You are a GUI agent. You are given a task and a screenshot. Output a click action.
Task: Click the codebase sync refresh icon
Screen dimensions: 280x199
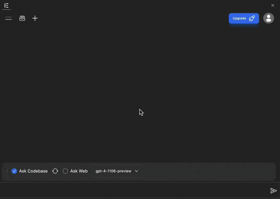[55, 171]
